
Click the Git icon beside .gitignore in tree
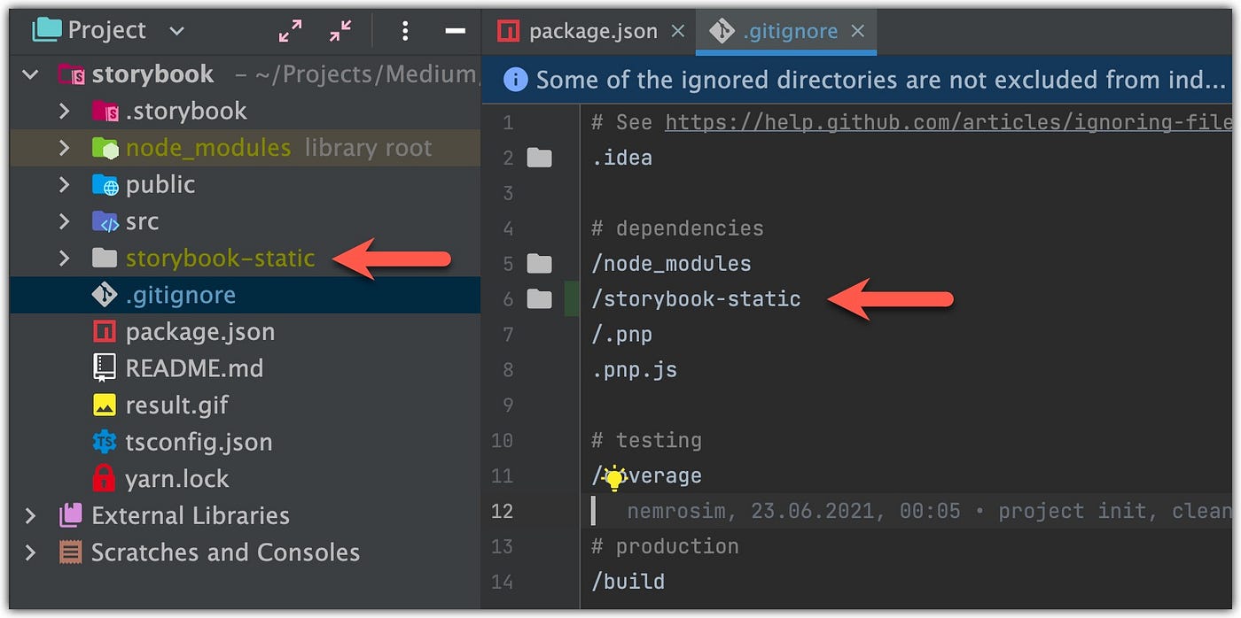point(105,294)
